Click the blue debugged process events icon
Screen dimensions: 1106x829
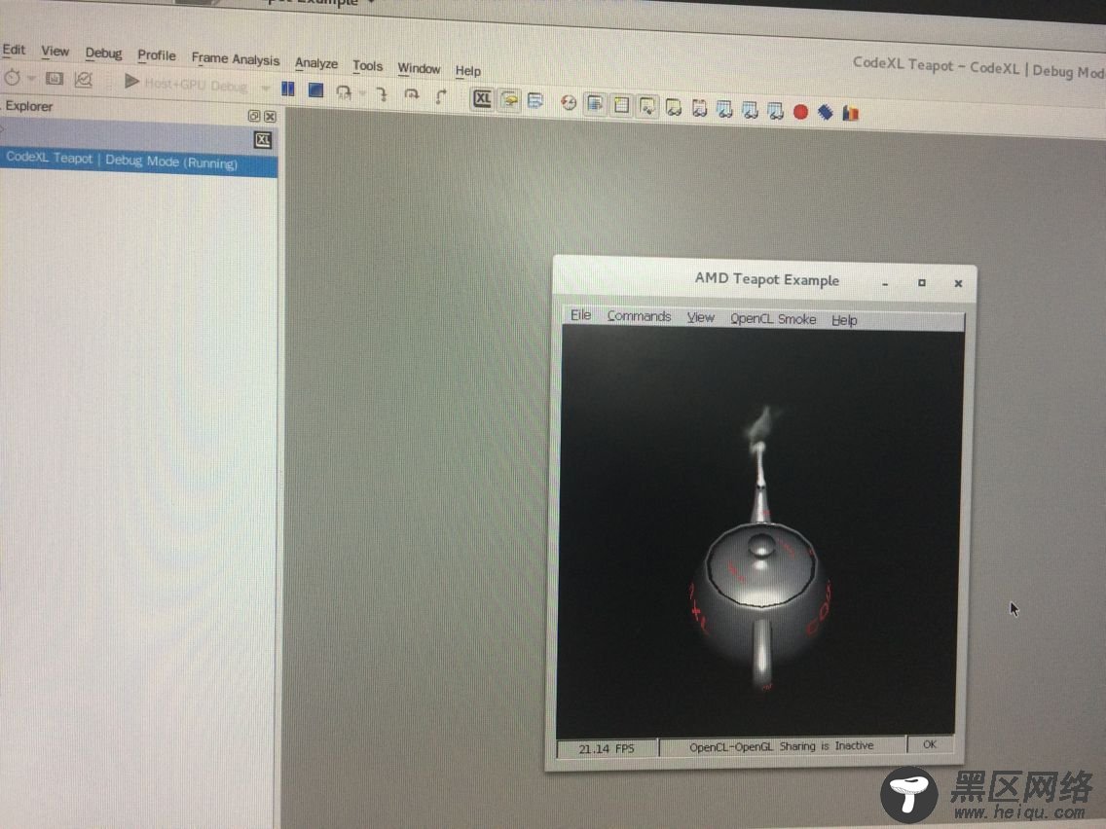tap(535, 101)
